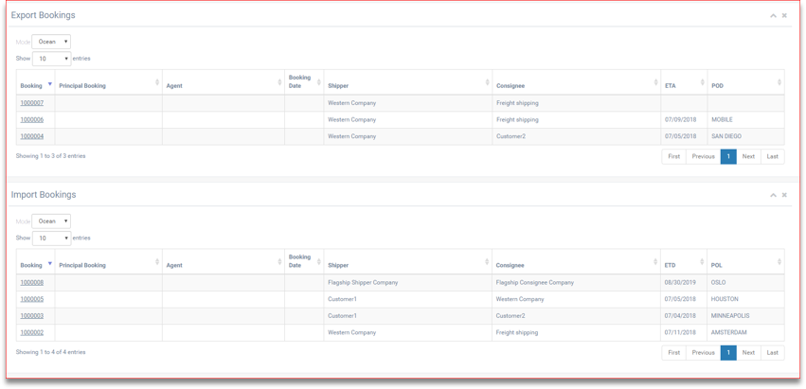Click Previous in Export Bookings pagination
Screen dimensions: 806x389
703,157
